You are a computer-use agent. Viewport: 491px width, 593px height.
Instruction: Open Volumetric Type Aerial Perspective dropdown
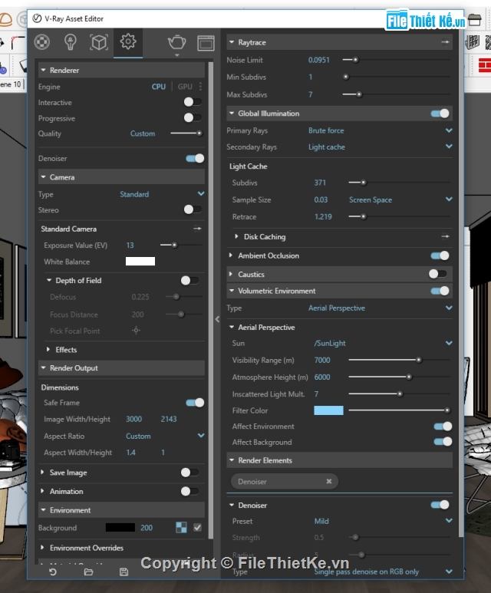[380, 308]
